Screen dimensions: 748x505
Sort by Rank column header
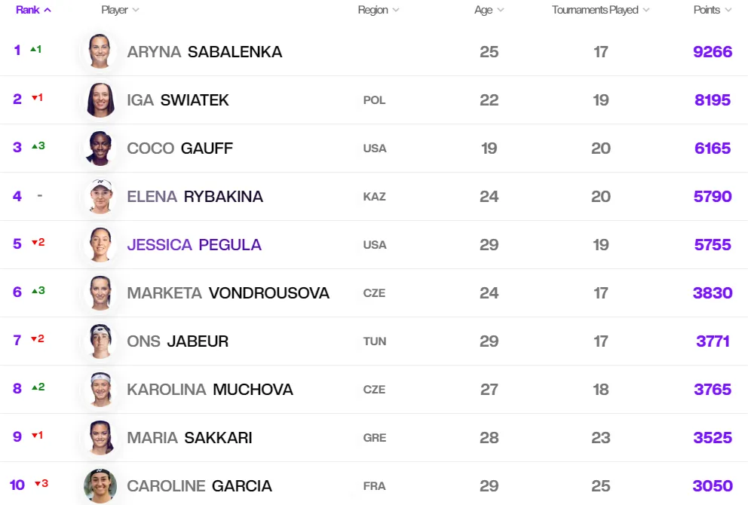pos(33,10)
